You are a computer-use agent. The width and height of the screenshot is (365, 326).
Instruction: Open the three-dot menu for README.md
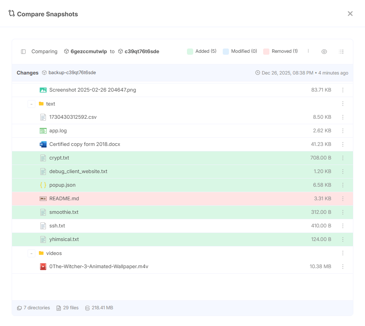point(343,199)
